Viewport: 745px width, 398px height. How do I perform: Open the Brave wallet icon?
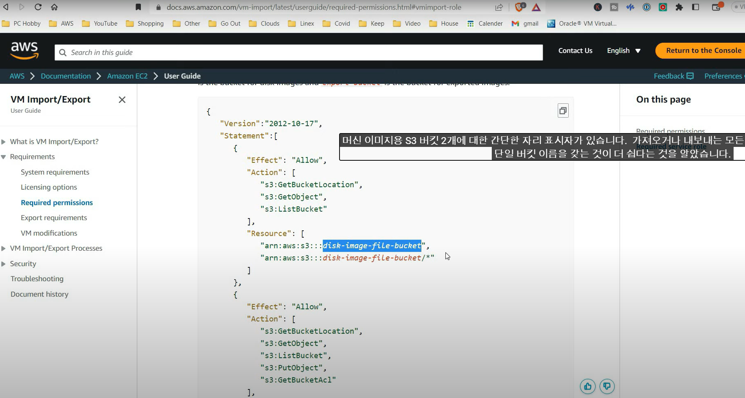click(x=717, y=7)
